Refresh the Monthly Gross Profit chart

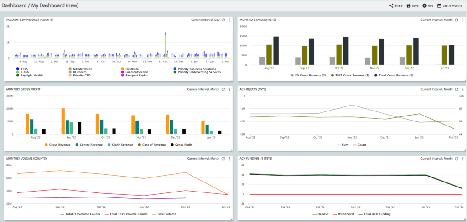coord(223,89)
